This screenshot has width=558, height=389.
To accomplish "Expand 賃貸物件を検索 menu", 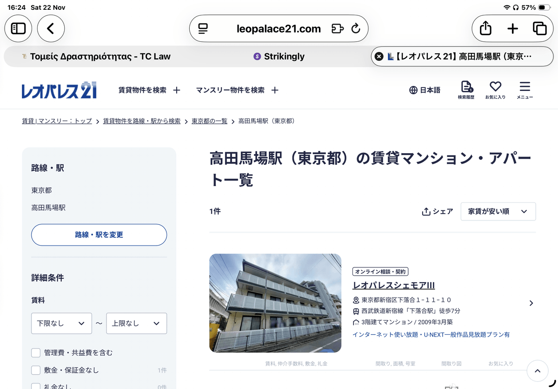I will 149,90.
